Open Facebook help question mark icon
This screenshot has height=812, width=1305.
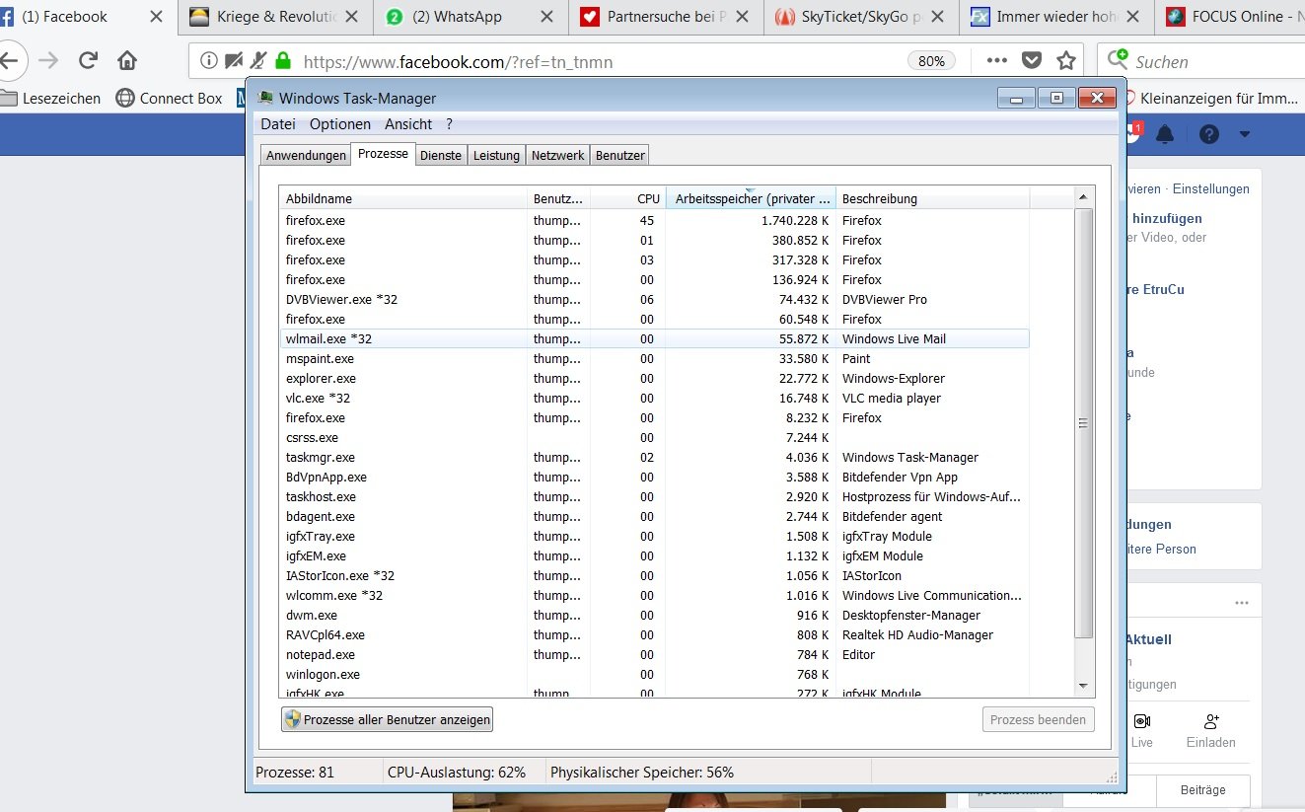click(1209, 134)
